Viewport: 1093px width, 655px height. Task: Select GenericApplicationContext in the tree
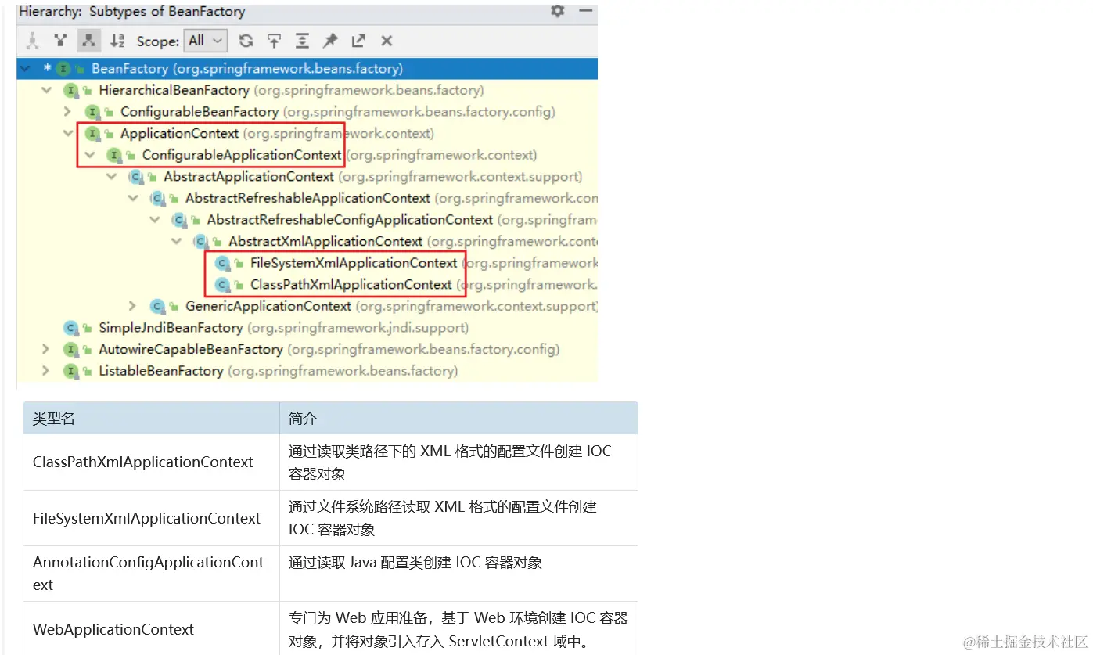pos(268,306)
